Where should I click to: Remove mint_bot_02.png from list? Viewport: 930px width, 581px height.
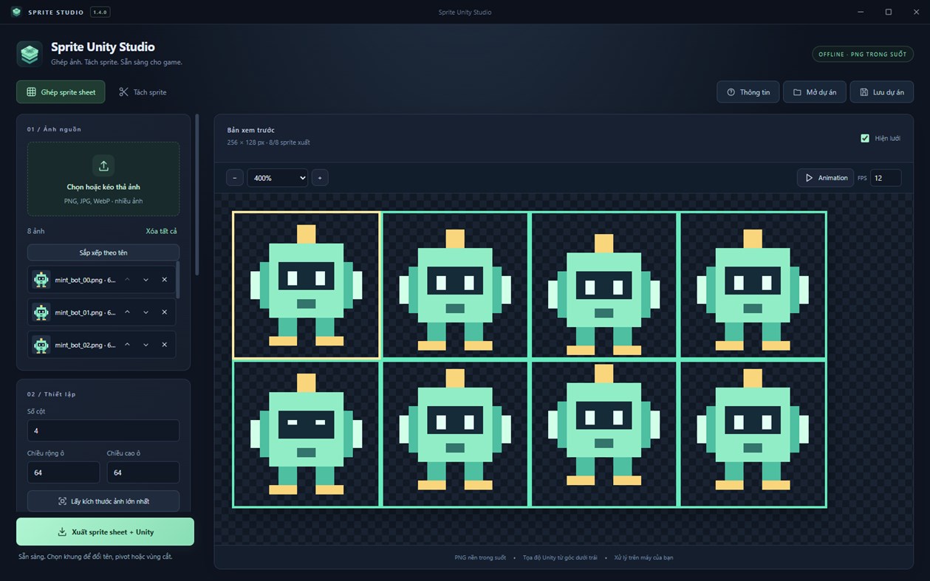(x=164, y=345)
